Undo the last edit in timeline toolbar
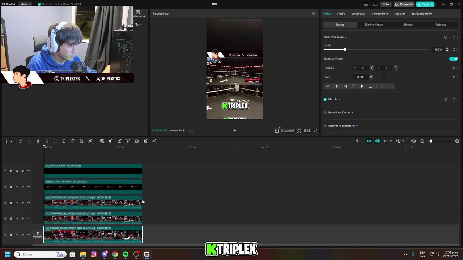The height and width of the screenshot is (260, 463). (x=21, y=141)
